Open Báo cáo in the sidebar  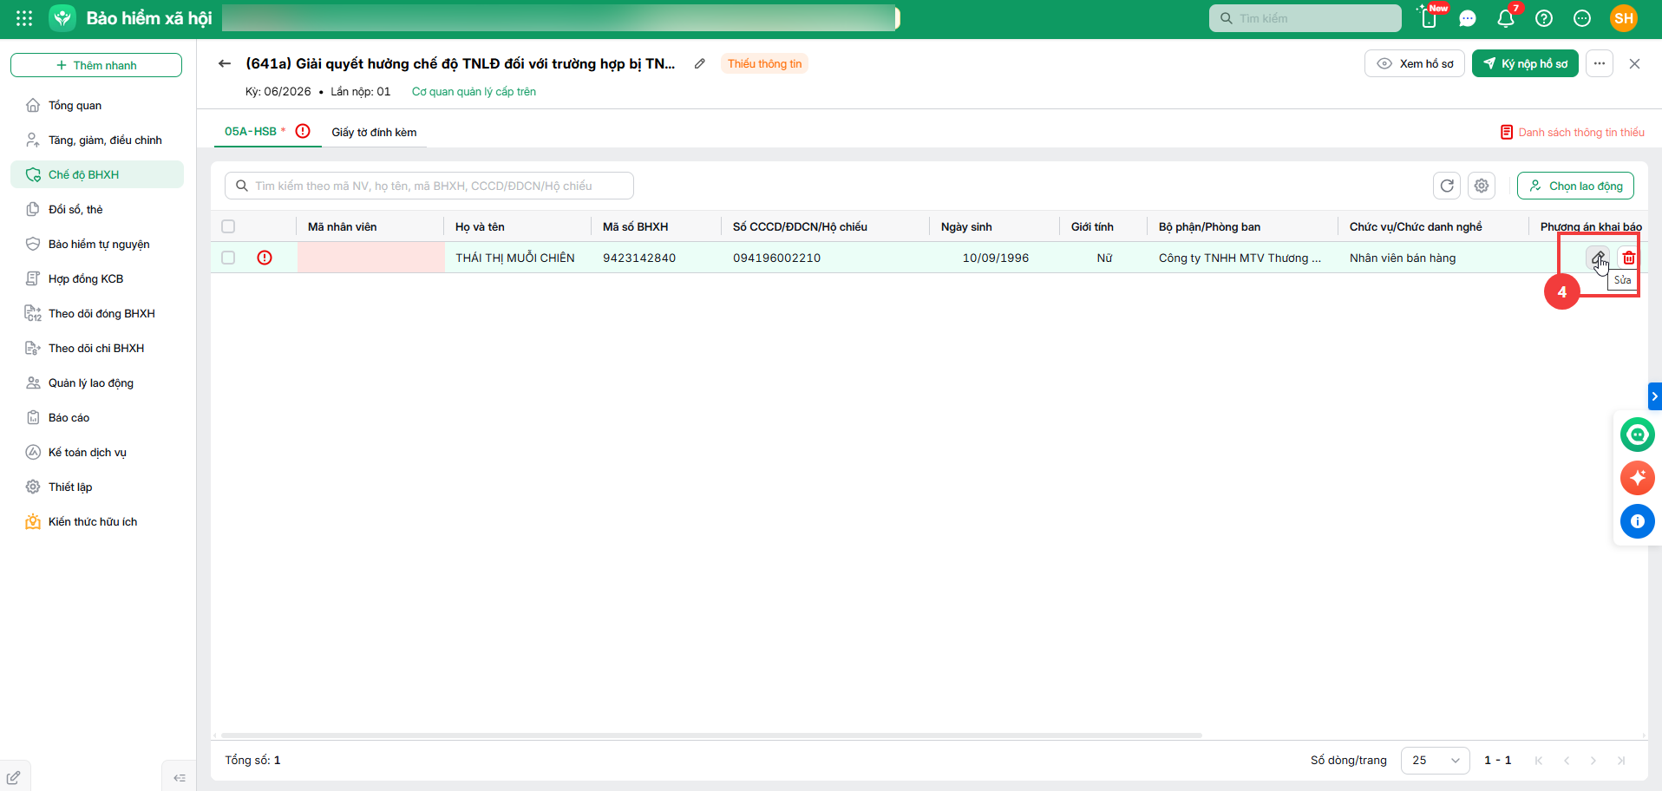(97, 417)
